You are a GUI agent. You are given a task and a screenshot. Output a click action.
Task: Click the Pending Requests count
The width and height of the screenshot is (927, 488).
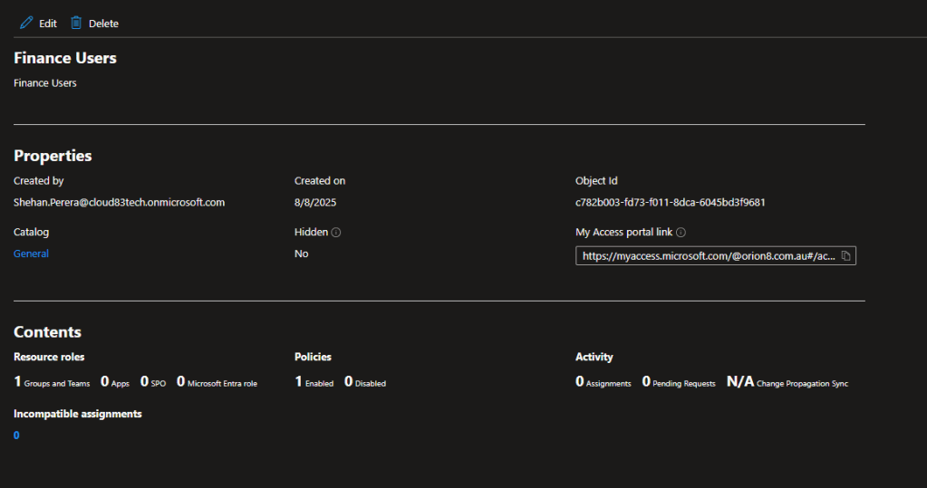click(x=646, y=382)
